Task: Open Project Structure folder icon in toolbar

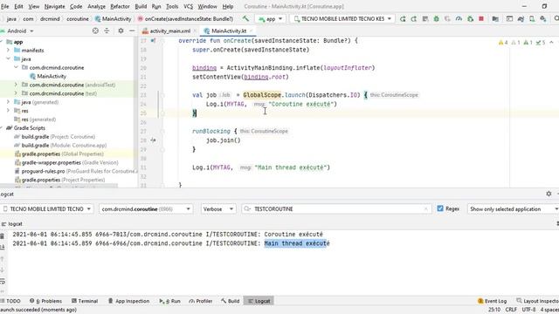Action: point(495,19)
